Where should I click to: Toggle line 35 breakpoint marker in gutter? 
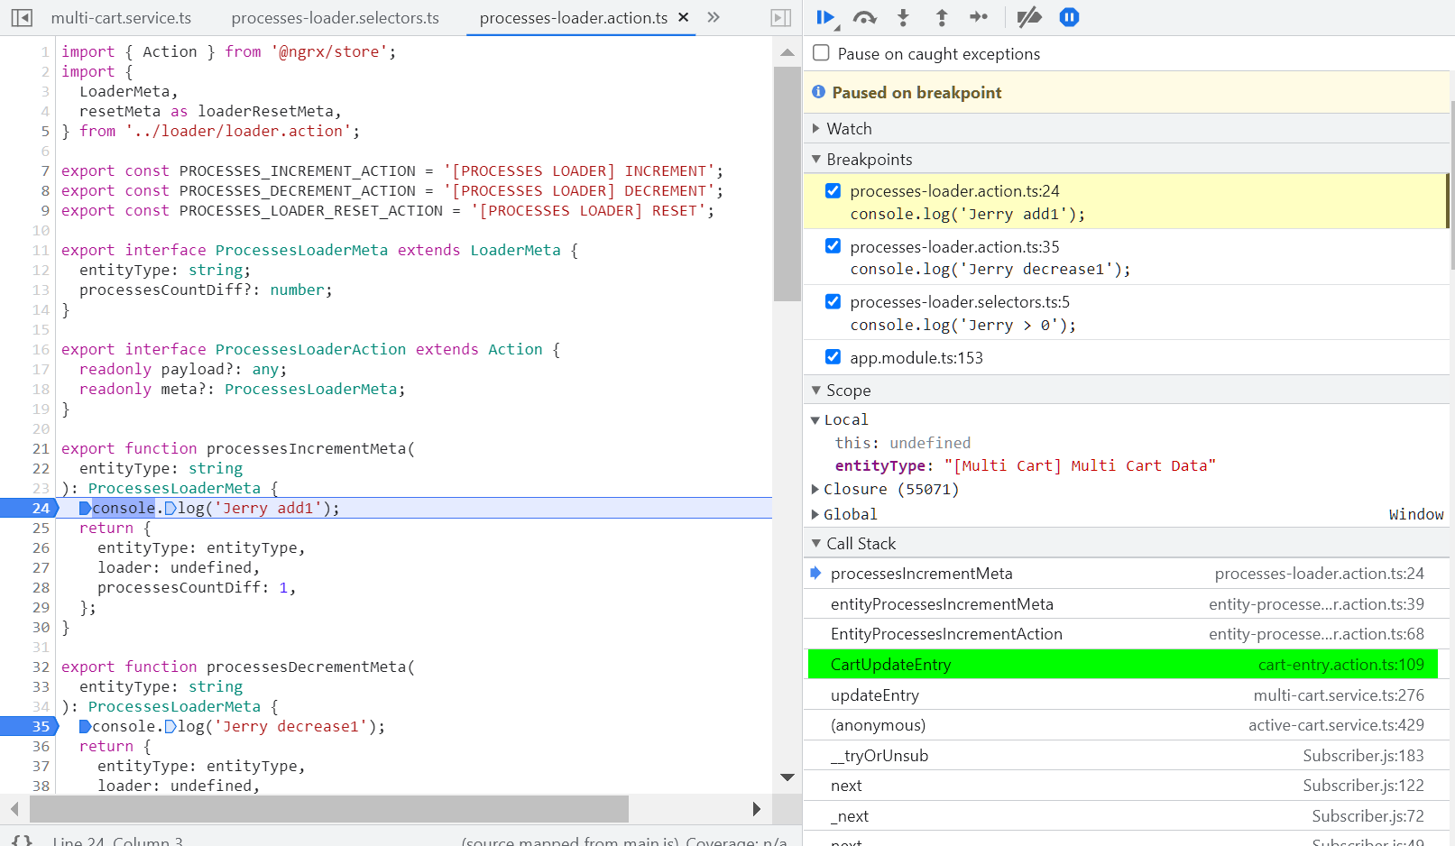[29, 726]
